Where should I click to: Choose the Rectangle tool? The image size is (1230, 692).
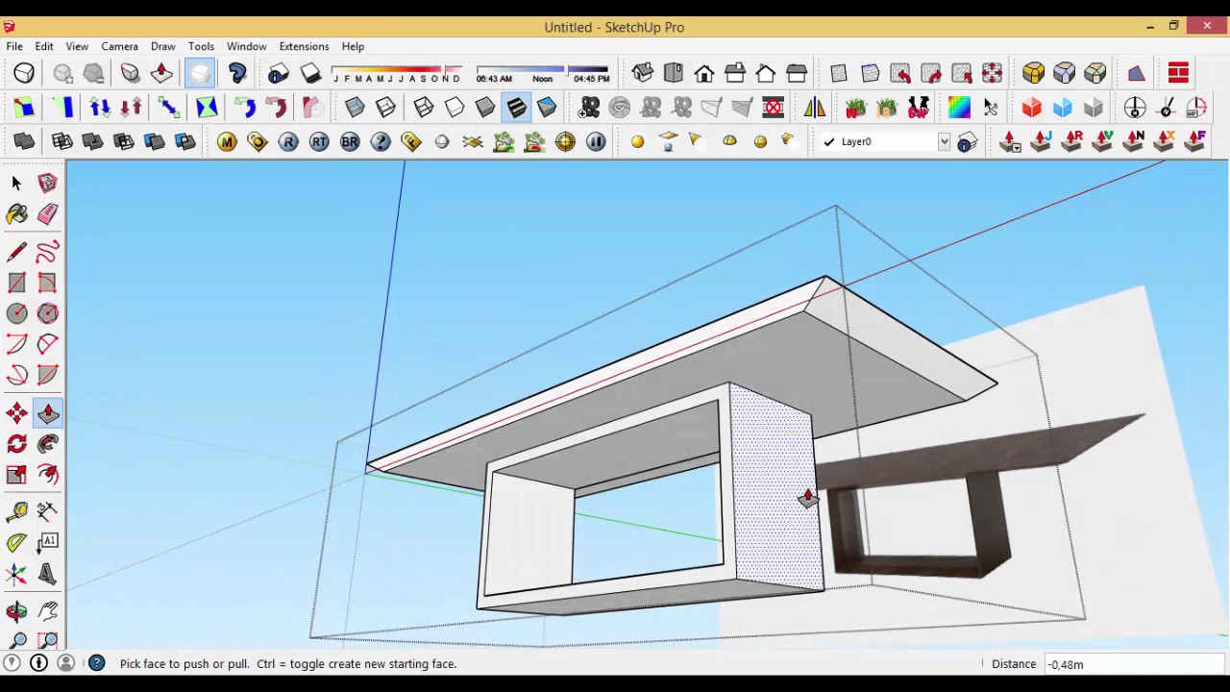point(16,283)
